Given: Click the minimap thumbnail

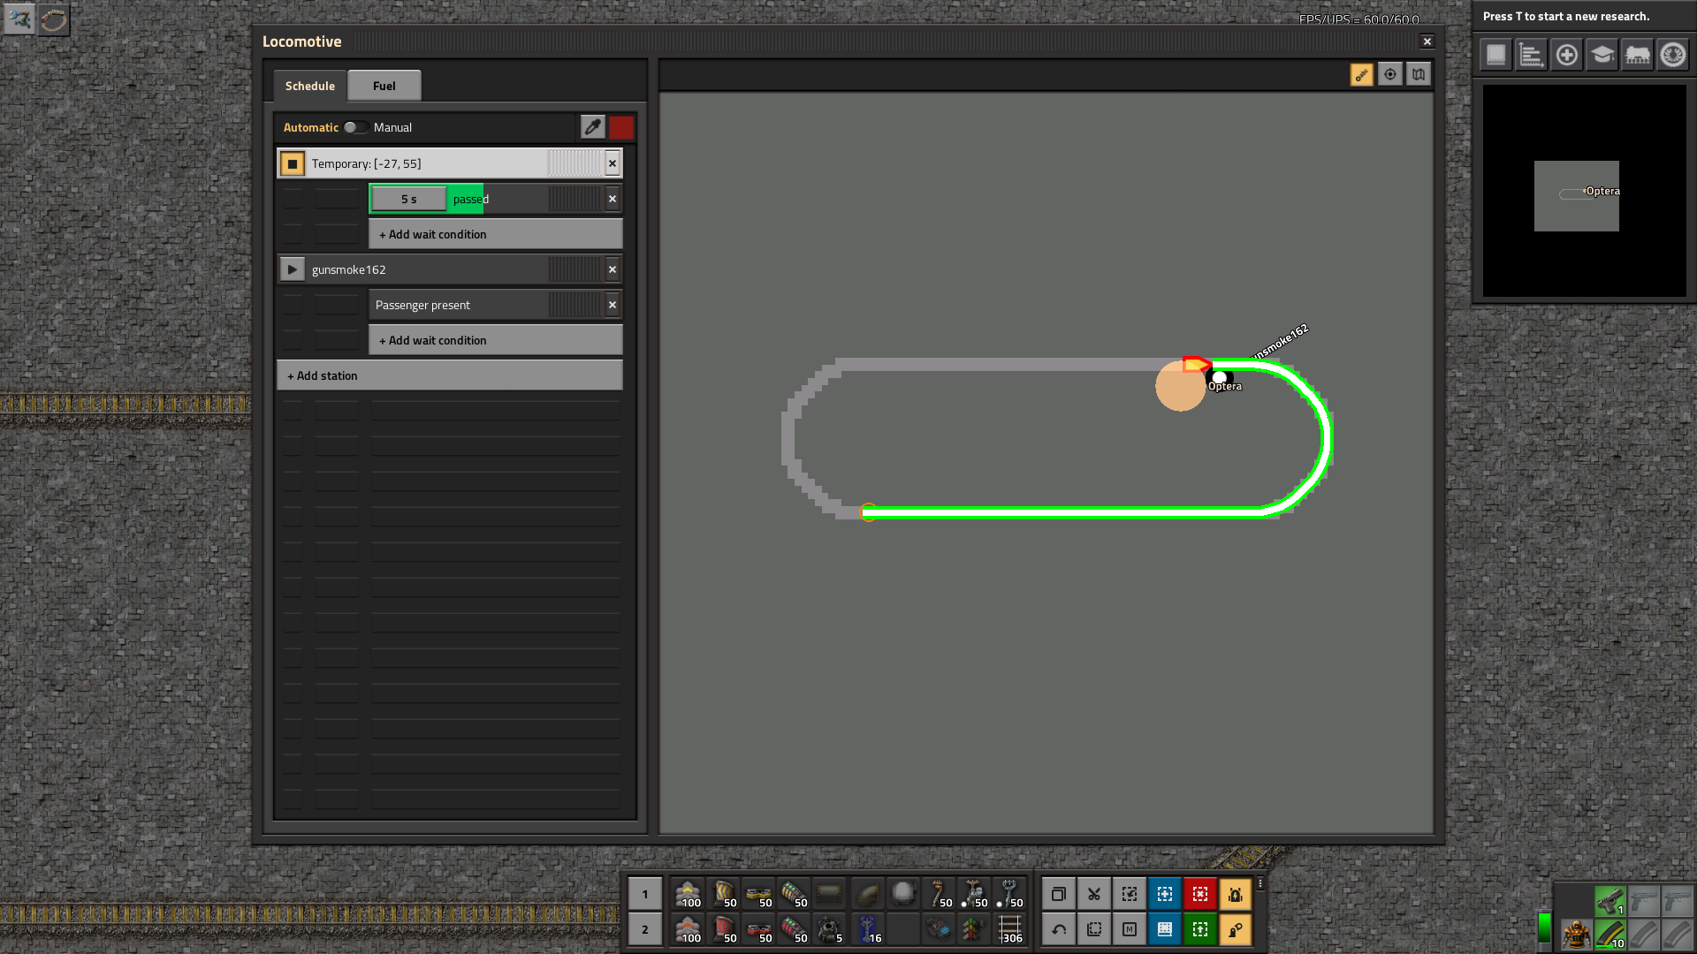Looking at the screenshot, I should [x=1585, y=191].
